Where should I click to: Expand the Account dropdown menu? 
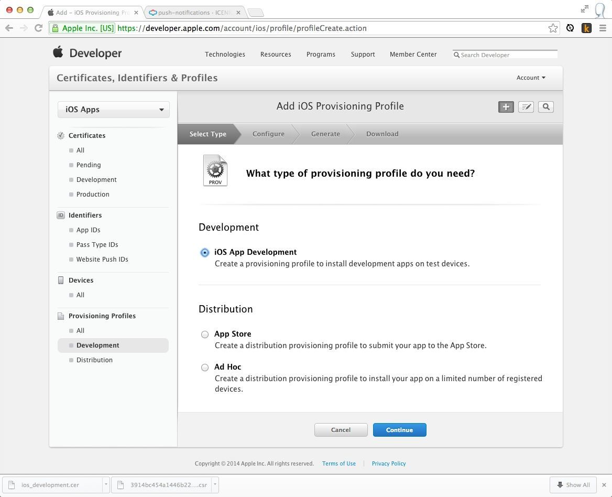point(530,78)
